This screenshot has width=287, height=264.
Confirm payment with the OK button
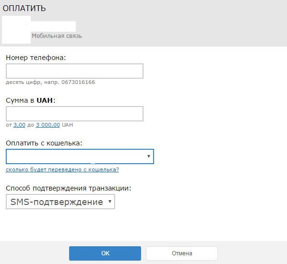point(105,253)
